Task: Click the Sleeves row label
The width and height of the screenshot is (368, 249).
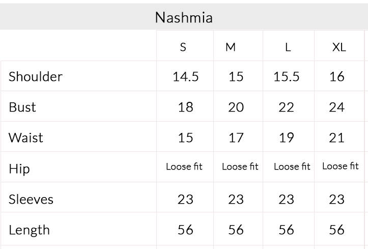Action: click(31, 199)
